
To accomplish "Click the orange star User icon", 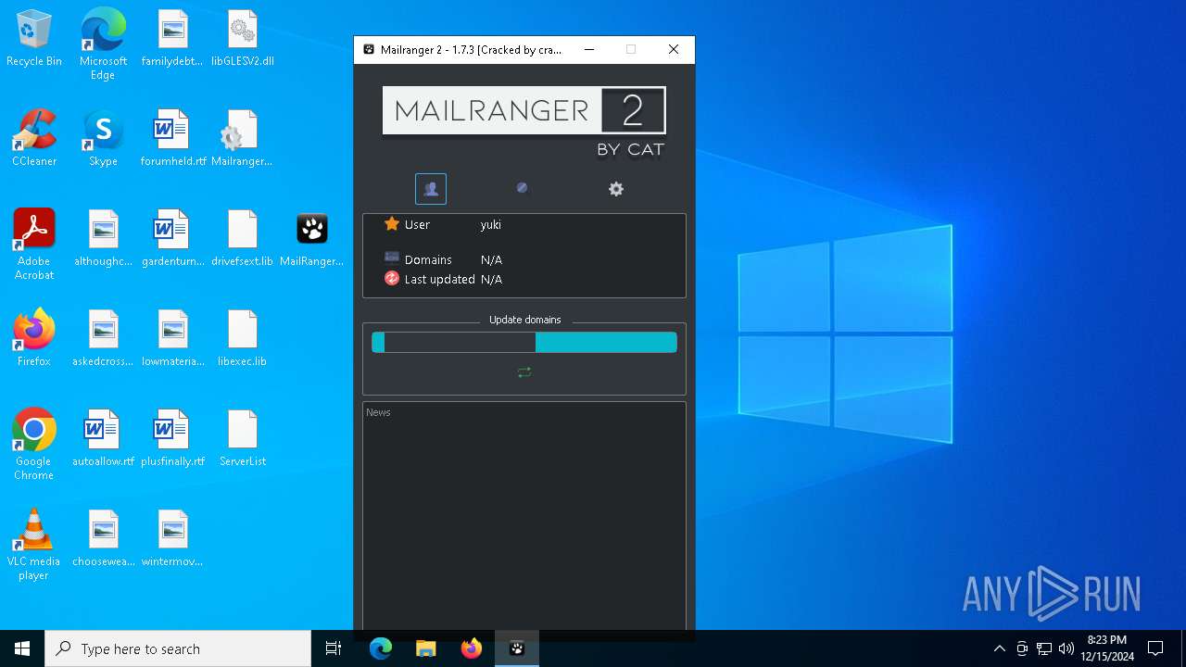I will tap(392, 224).
